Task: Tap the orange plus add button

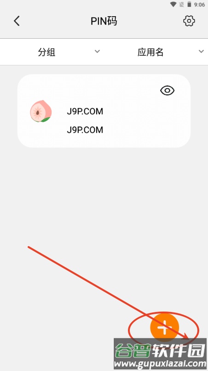Action: (164, 327)
